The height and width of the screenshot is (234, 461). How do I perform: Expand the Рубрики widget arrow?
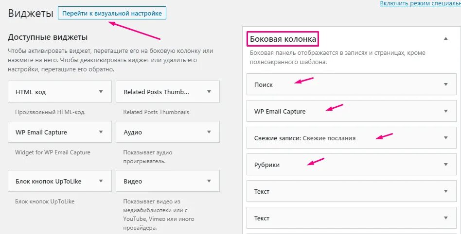click(445, 165)
